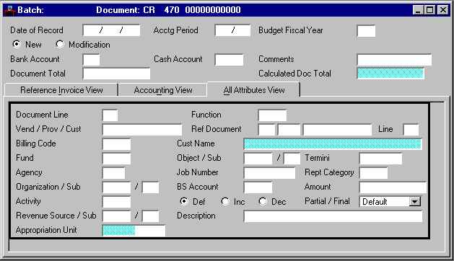Select the New radio button
The height and width of the screenshot is (261, 454).
point(17,44)
